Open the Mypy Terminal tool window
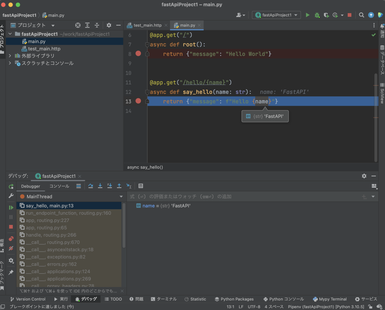The width and height of the screenshot is (385, 310). (330, 299)
